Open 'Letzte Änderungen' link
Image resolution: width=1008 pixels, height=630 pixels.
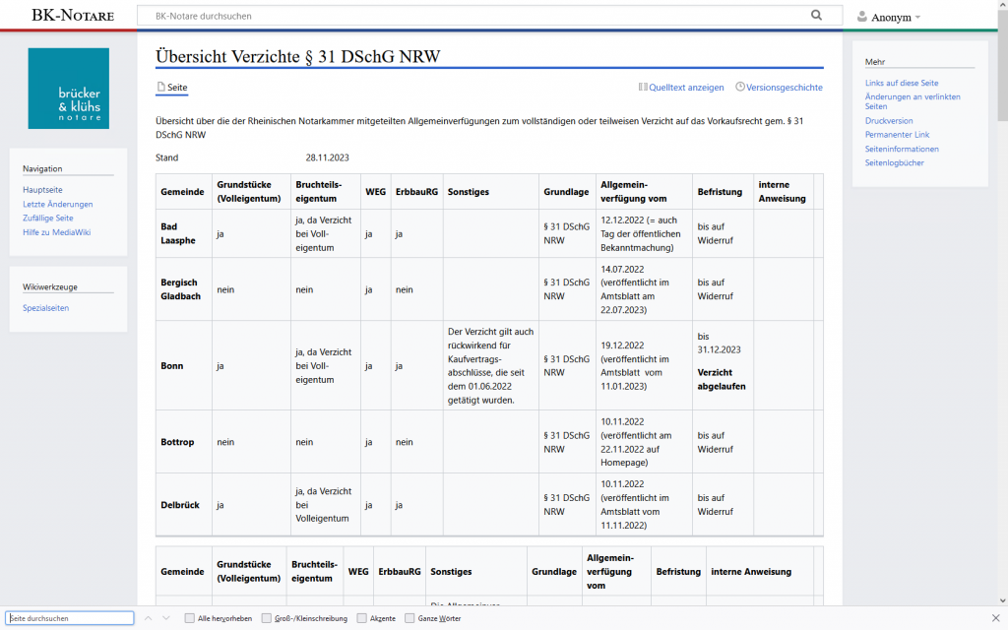point(58,204)
